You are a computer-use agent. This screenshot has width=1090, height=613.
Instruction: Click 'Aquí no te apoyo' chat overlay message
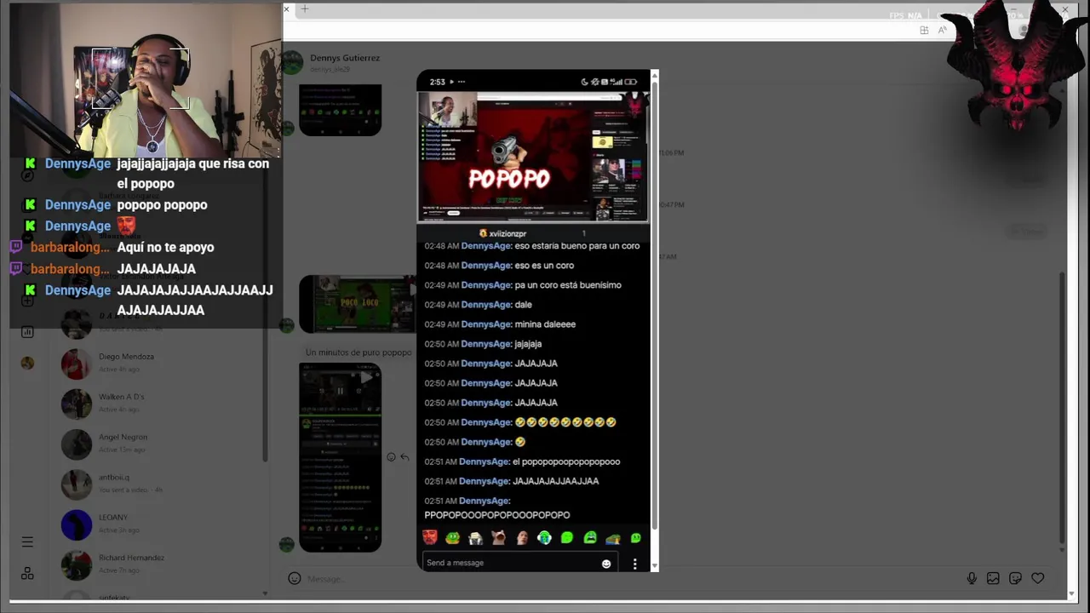(x=165, y=247)
